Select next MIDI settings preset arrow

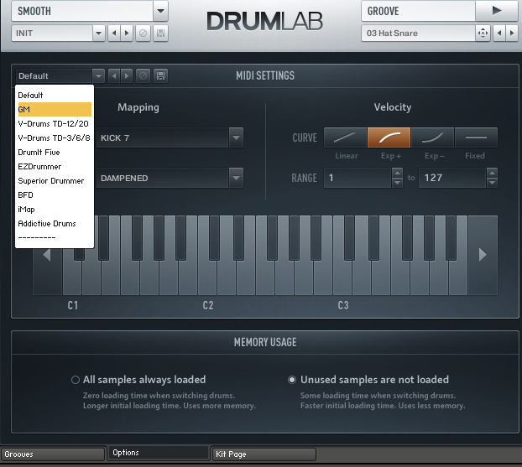click(x=127, y=75)
